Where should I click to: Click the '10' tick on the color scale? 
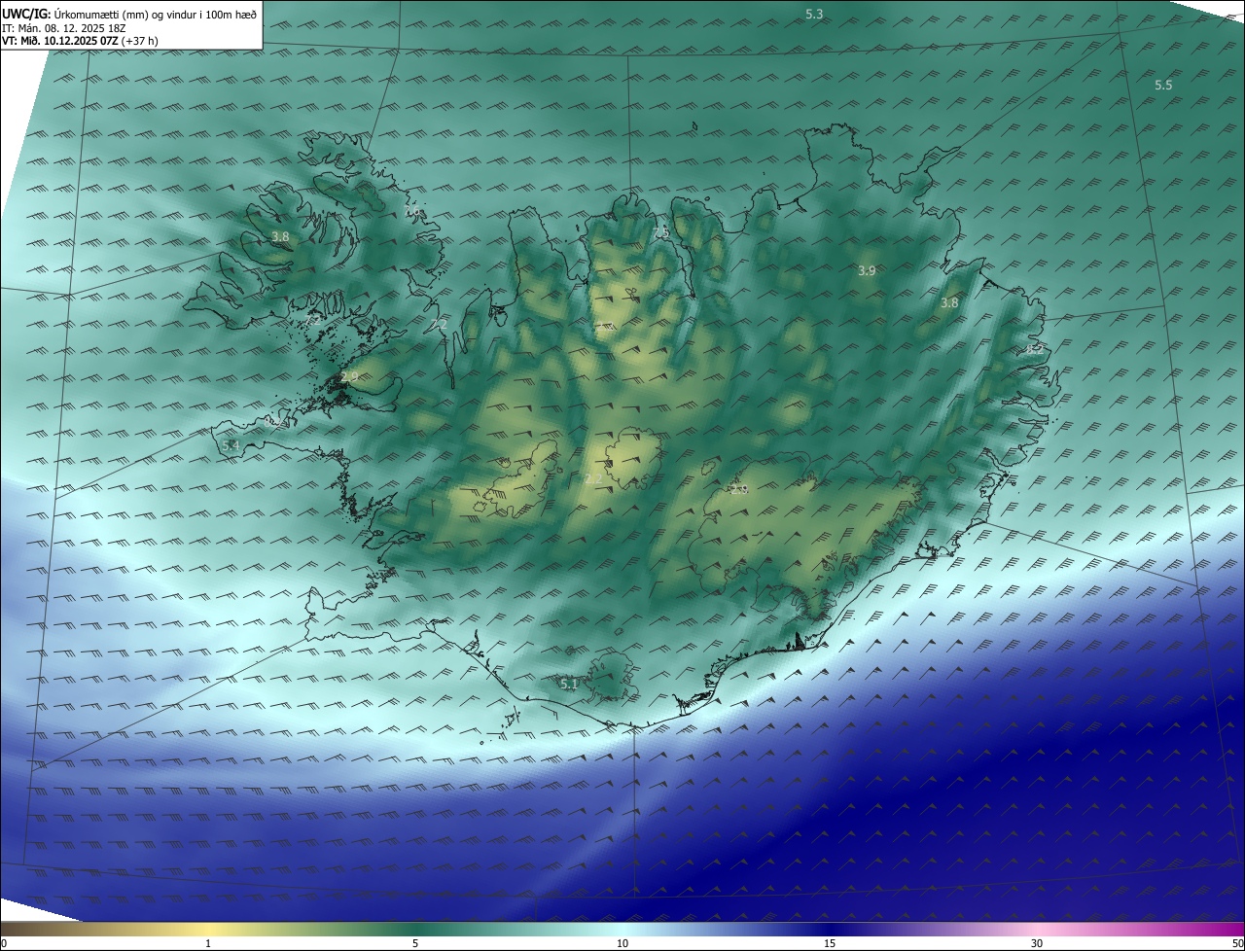coord(622,944)
